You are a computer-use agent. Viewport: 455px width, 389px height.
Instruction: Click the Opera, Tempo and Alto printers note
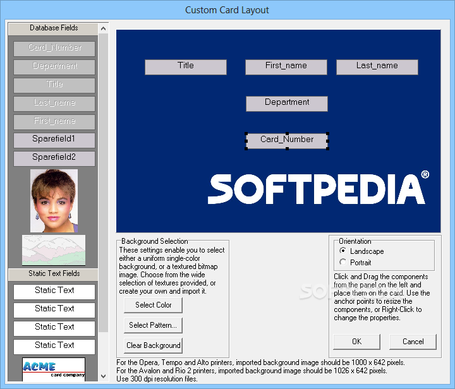260,362
